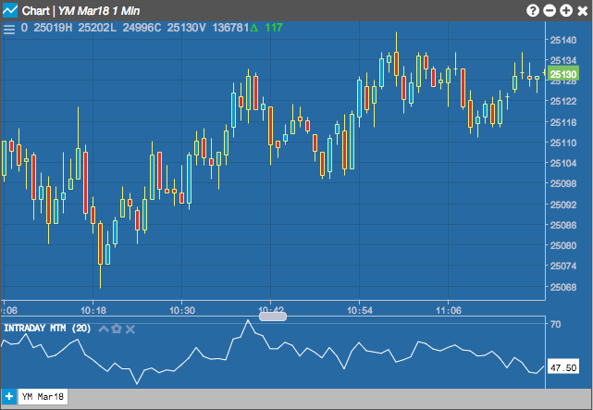Click the 25202 high value in header

(93, 28)
